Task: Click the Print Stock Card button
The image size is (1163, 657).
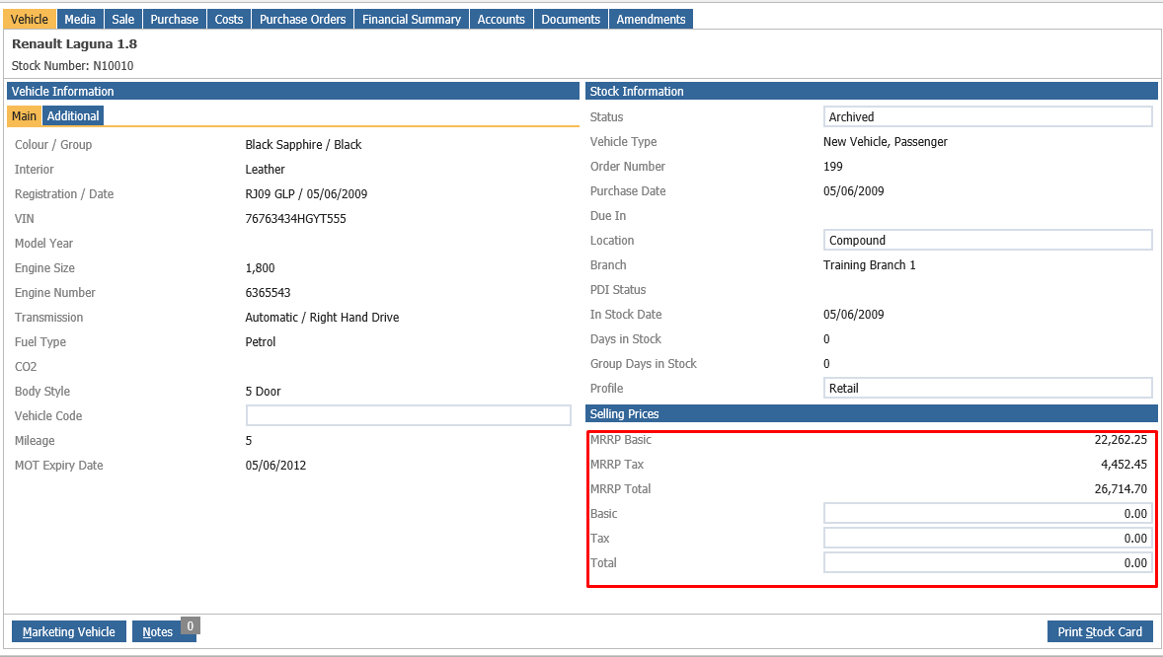Action: pos(1100,631)
